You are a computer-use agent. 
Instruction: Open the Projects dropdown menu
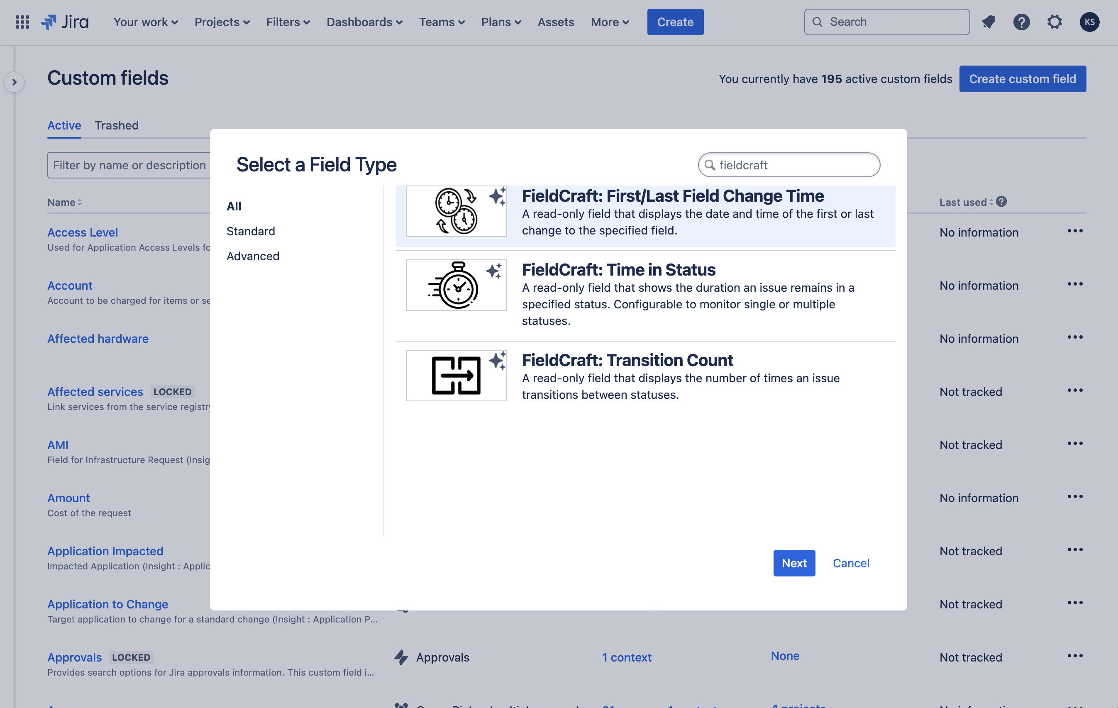point(222,22)
